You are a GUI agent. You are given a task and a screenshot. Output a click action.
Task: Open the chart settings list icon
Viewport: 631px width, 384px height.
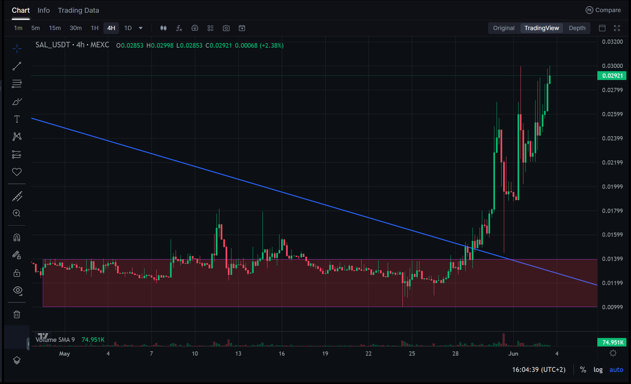click(x=210, y=28)
